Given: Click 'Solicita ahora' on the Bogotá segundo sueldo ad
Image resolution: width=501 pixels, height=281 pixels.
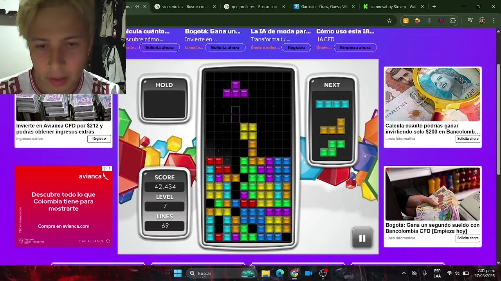Looking at the screenshot, I should pyautogui.click(x=468, y=238).
